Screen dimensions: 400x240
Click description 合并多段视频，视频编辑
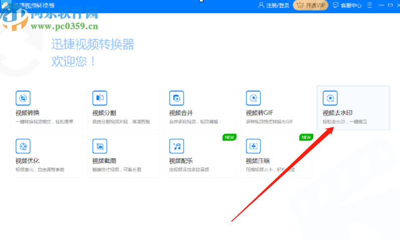point(194,122)
